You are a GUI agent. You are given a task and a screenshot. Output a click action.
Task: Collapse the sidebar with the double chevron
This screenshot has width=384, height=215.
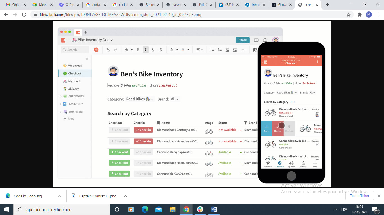87,59
